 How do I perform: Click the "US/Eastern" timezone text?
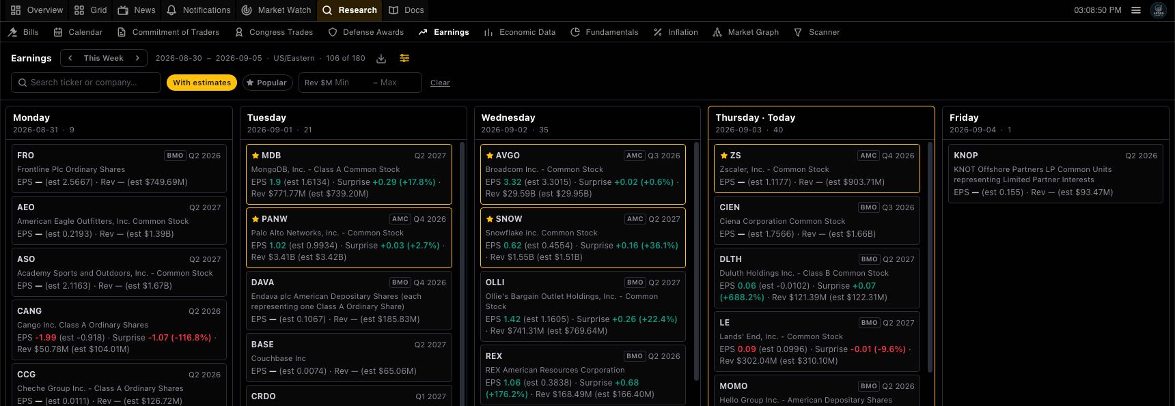294,58
